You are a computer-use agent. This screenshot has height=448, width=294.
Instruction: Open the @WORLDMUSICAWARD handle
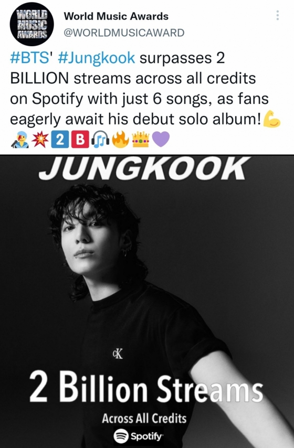[124, 33]
